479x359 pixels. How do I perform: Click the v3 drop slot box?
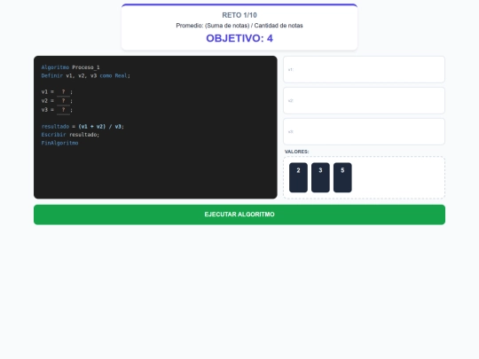pyautogui.click(x=364, y=131)
